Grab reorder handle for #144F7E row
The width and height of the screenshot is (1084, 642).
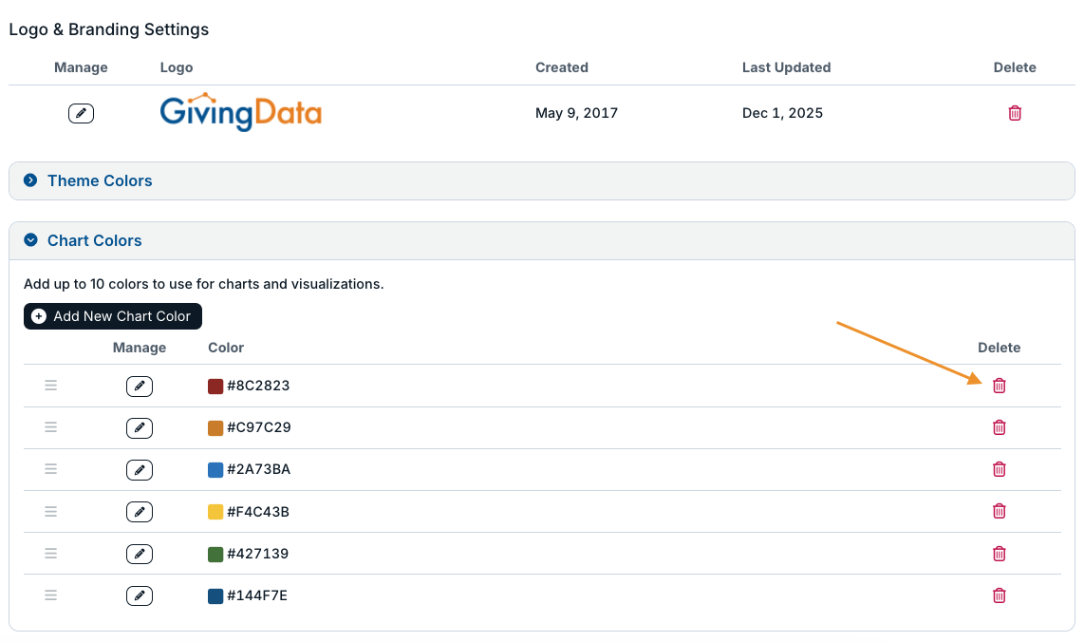pos(50,595)
